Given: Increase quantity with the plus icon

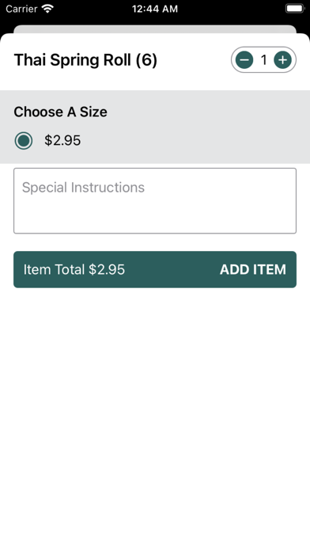Looking at the screenshot, I should pyautogui.click(x=282, y=60).
